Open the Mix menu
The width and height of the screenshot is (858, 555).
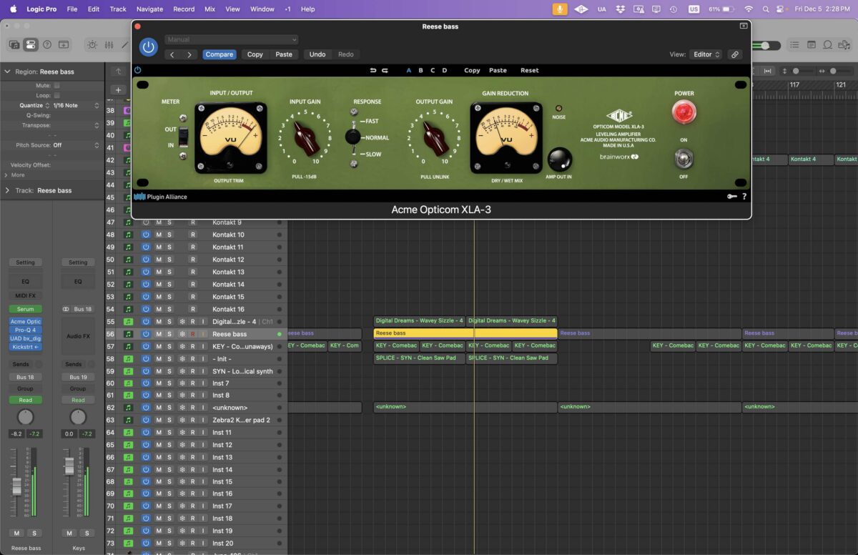click(x=209, y=9)
